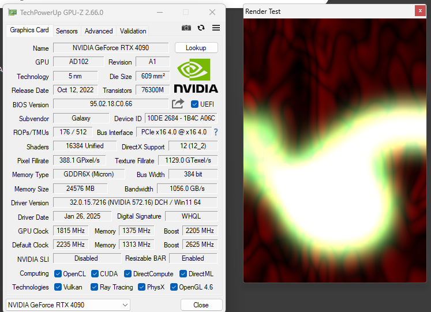Click the Resizable BAR value Enabled
The height and width of the screenshot is (312, 431).
pyautogui.click(x=193, y=258)
